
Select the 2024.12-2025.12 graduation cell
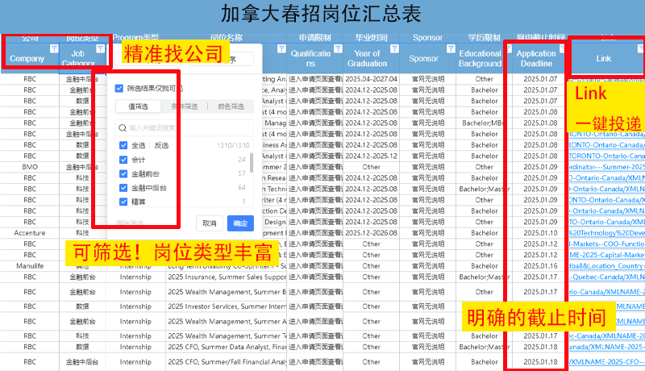[371, 156]
